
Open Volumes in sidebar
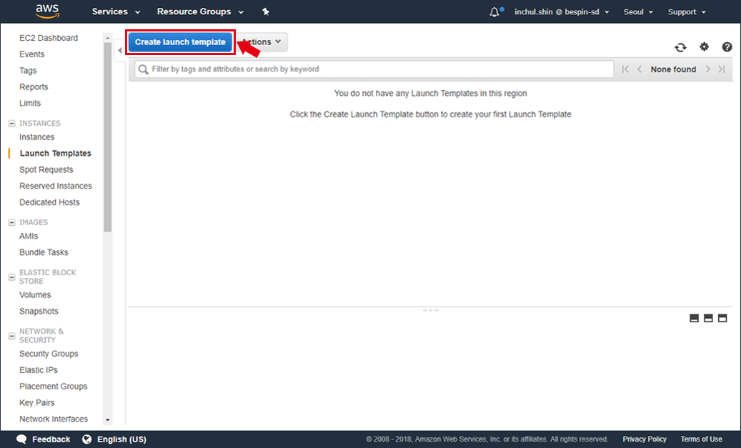coord(35,295)
